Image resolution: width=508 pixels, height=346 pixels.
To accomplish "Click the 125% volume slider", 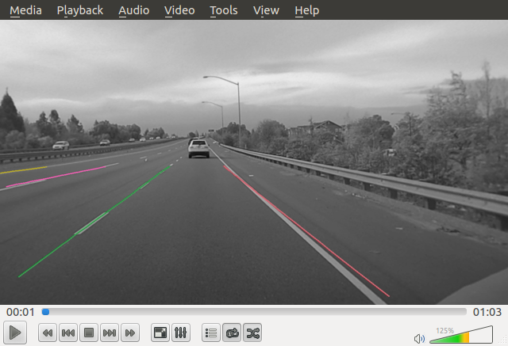I will [x=461, y=335].
